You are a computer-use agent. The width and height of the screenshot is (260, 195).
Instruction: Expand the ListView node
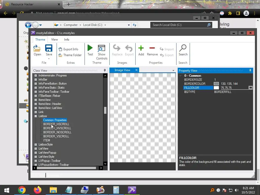pyautogui.click(x=36, y=149)
